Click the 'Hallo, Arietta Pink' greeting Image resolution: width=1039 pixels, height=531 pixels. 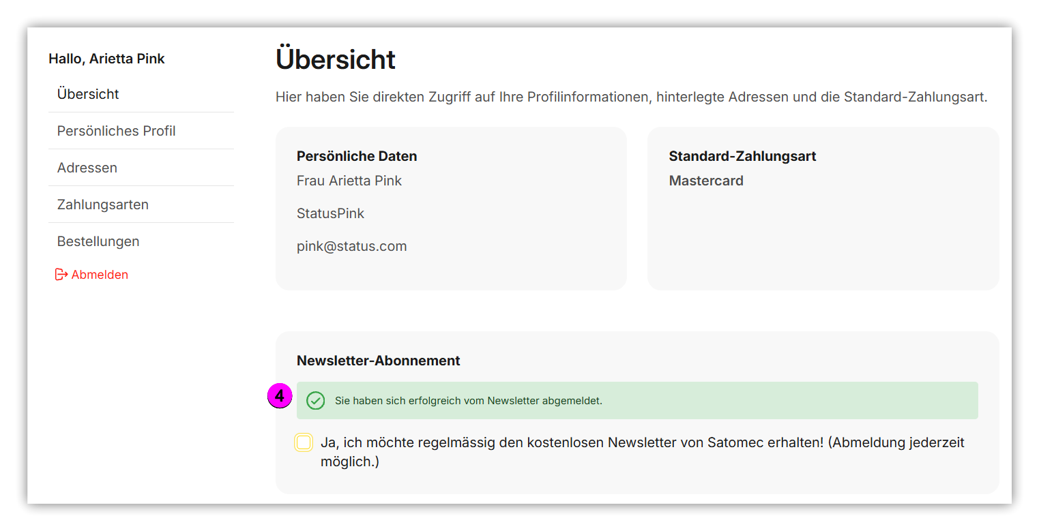coord(106,59)
